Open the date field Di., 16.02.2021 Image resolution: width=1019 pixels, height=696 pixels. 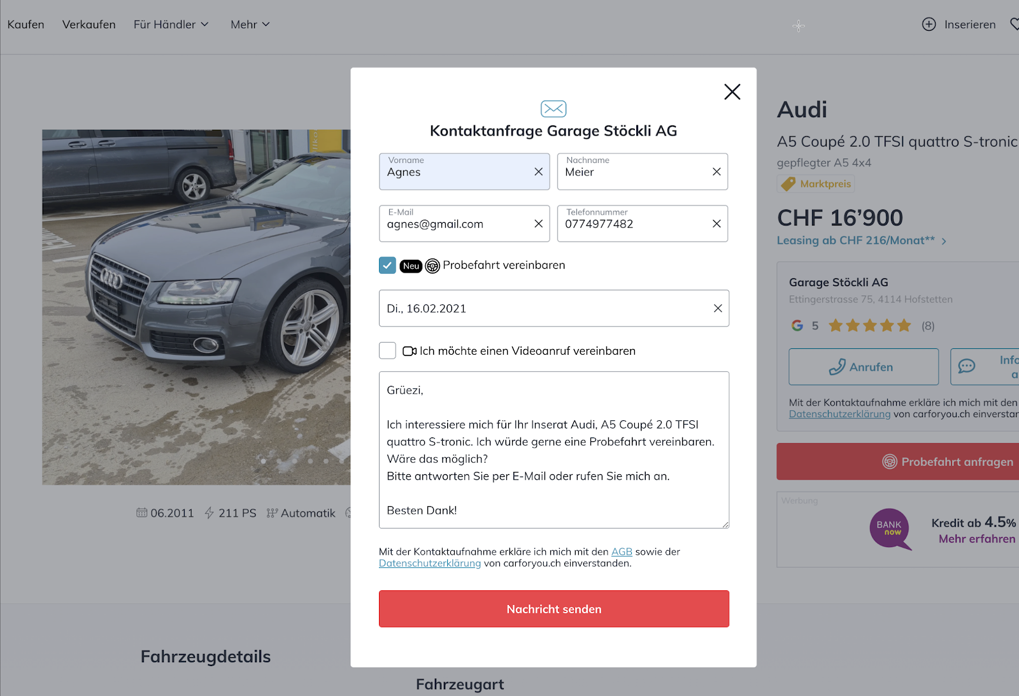[x=553, y=308]
